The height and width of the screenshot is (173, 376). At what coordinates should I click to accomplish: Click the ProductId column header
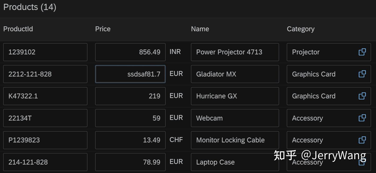(18, 29)
